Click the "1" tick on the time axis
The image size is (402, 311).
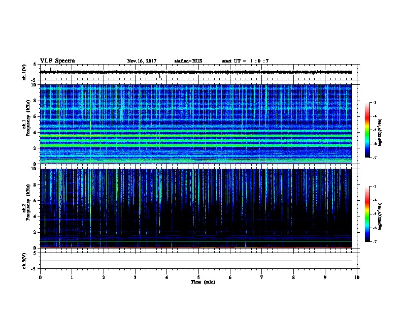click(72, 277)
